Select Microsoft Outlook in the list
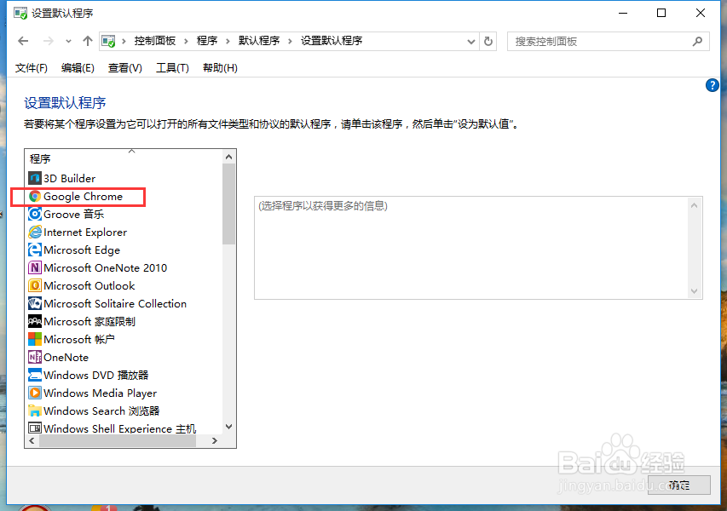This screenshot has width=727, height=511. (89, 286)
